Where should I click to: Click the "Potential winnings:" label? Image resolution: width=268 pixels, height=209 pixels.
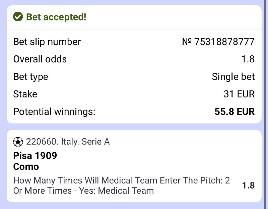[54, 112]
